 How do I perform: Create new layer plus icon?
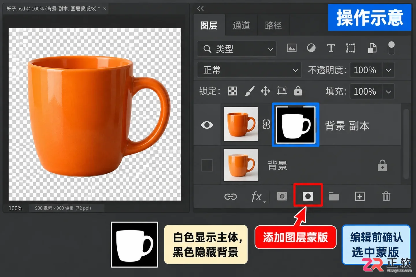tap(360, 196)
